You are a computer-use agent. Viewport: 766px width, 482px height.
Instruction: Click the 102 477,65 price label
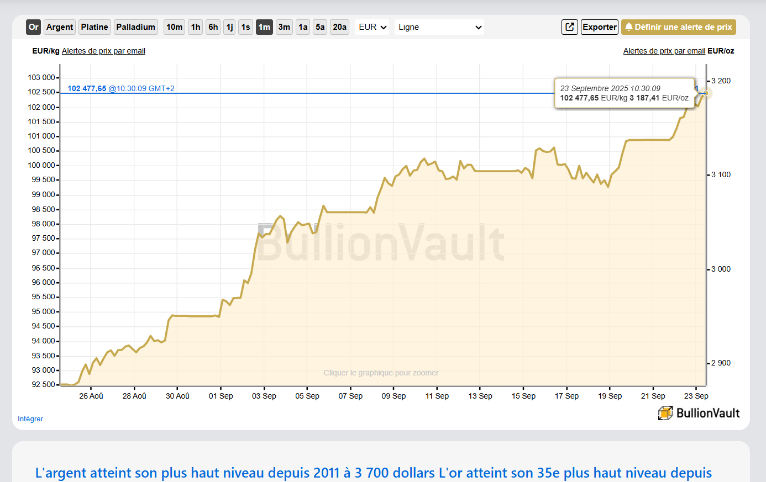[87, 88]
